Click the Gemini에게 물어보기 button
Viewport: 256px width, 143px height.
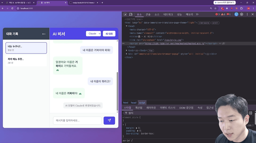(x=225, y=3)
